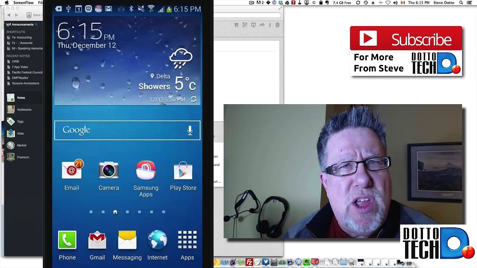Image resolution: width=477 pixels, height=268 pixels.
Task: Open Tags in Evernote sidebar
Action: (x=20, y=121)
